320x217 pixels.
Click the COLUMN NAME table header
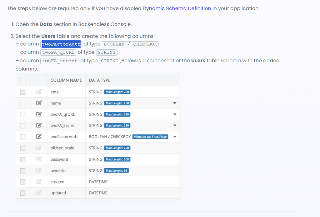pyautogui.click(x=66, y=80)
